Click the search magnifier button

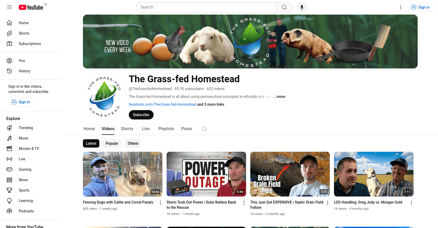click(284, 7)
